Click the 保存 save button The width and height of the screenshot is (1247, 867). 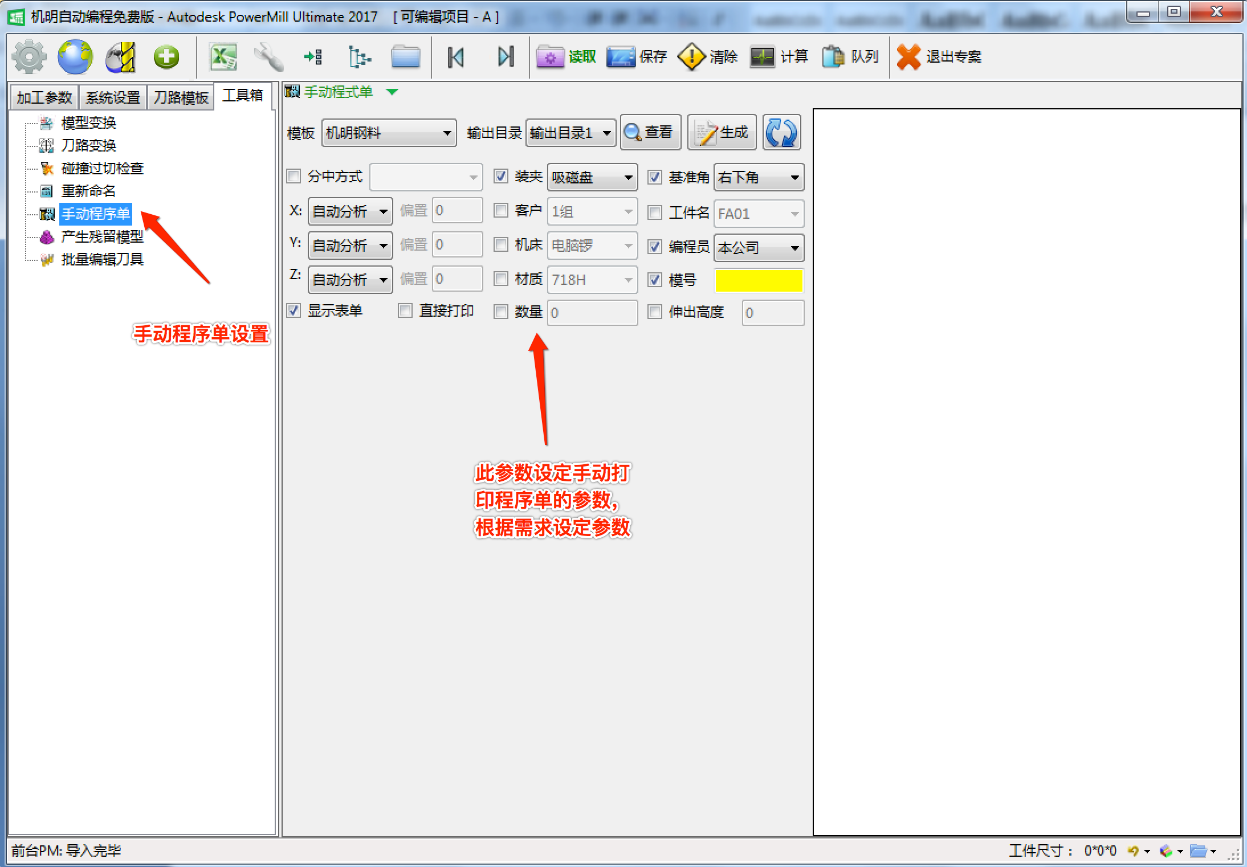[636, 56]
